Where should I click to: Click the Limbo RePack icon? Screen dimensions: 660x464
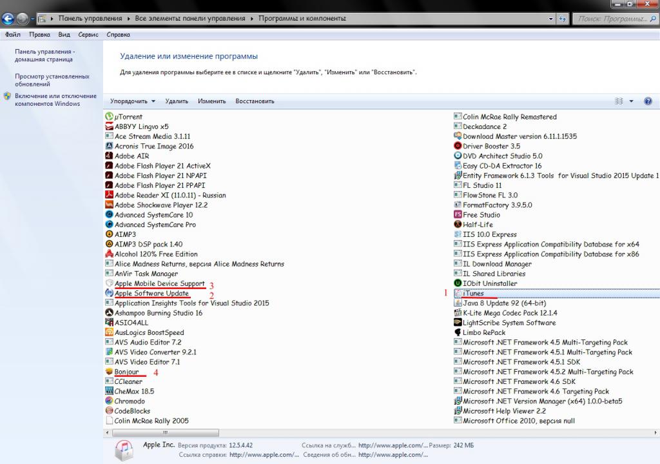[x=458, y=332]
